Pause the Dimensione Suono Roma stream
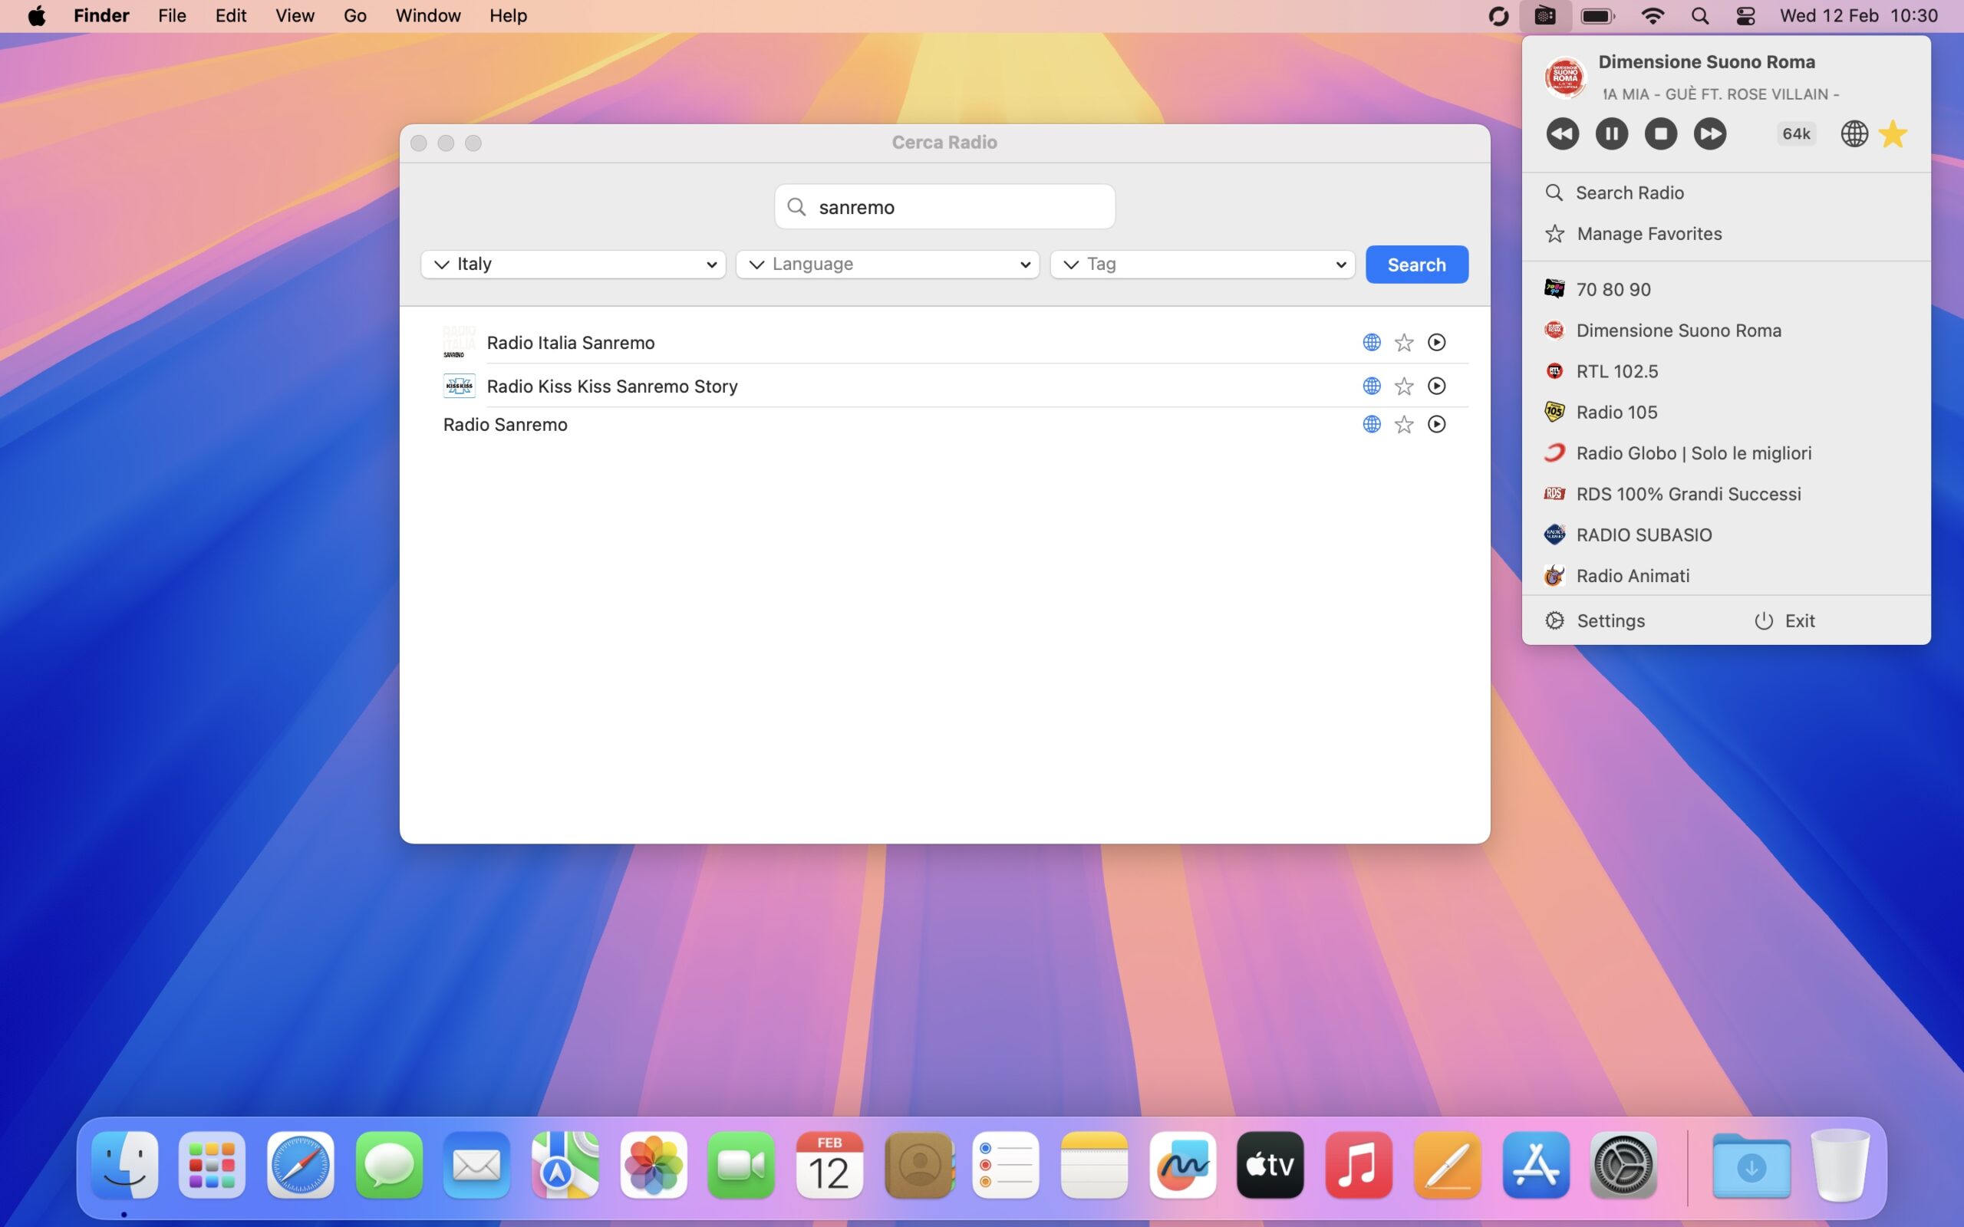1964x1227 pixels. pyautogui.click(x=1611, y=134)
